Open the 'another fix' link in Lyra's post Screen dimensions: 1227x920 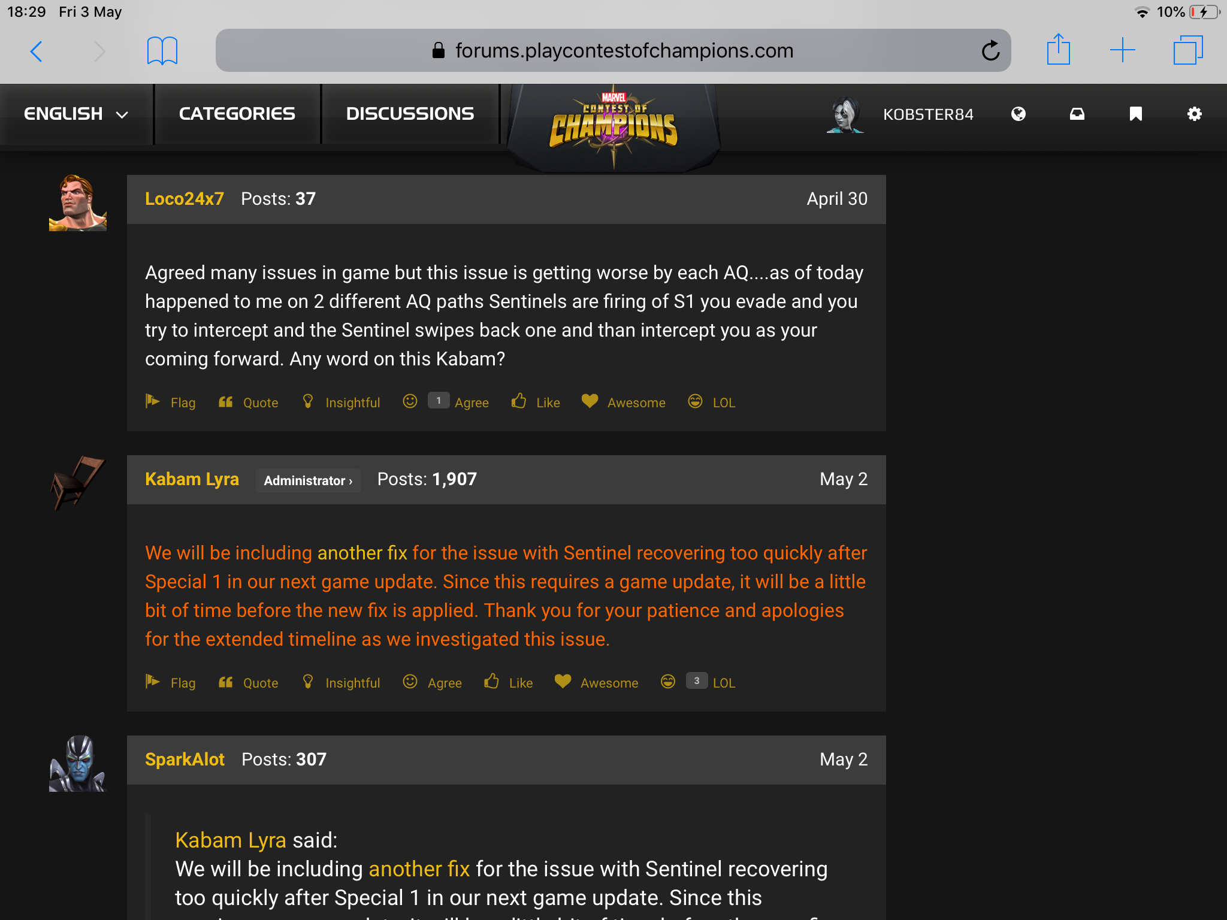point(362,553)
